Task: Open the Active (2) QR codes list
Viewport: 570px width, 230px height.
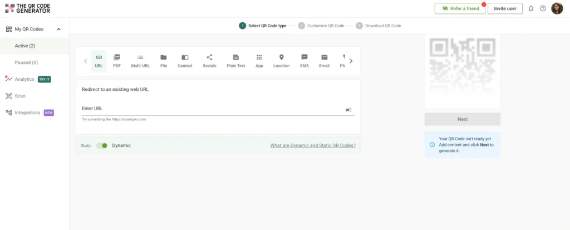Action: (x=25, y=46)
